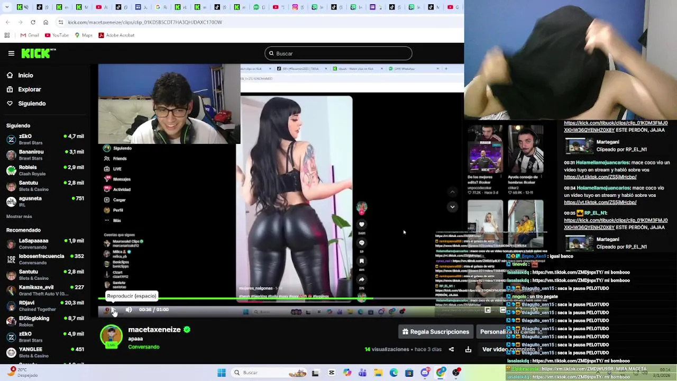This screenshot has height=381, width=677.
Task: Open macetaxeneize channel name link
Action: tap(154, 330)
